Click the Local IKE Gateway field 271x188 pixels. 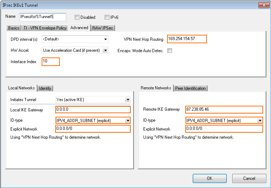[93, 110]
